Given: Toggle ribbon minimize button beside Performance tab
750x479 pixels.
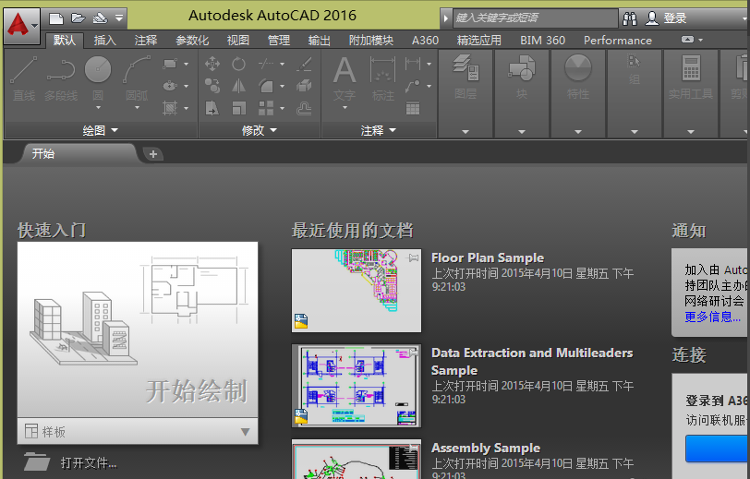Looking at the screenshot, I should click(x=687, y=40).
